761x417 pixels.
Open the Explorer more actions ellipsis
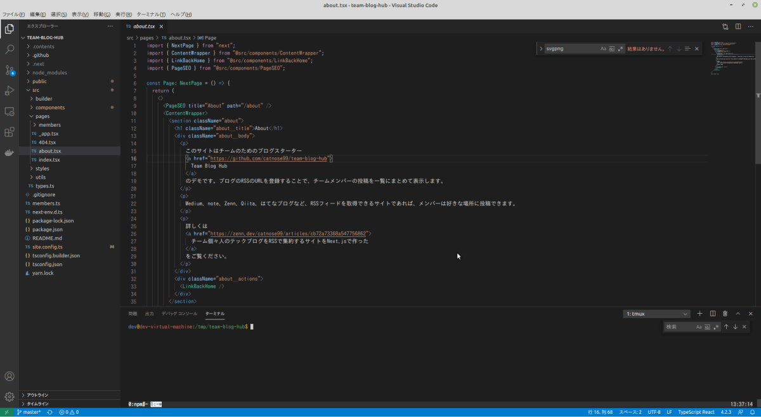click(110, 26)
